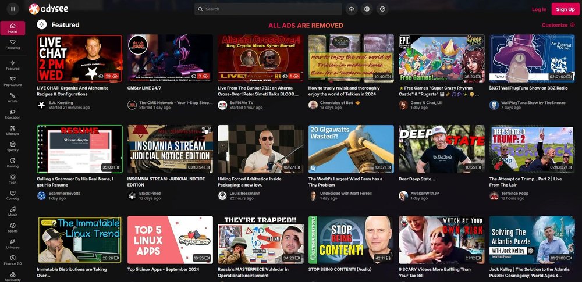Toggle the sidebar hamburger menu
Screen dimensions: 582x282
[x=13, y=9]
